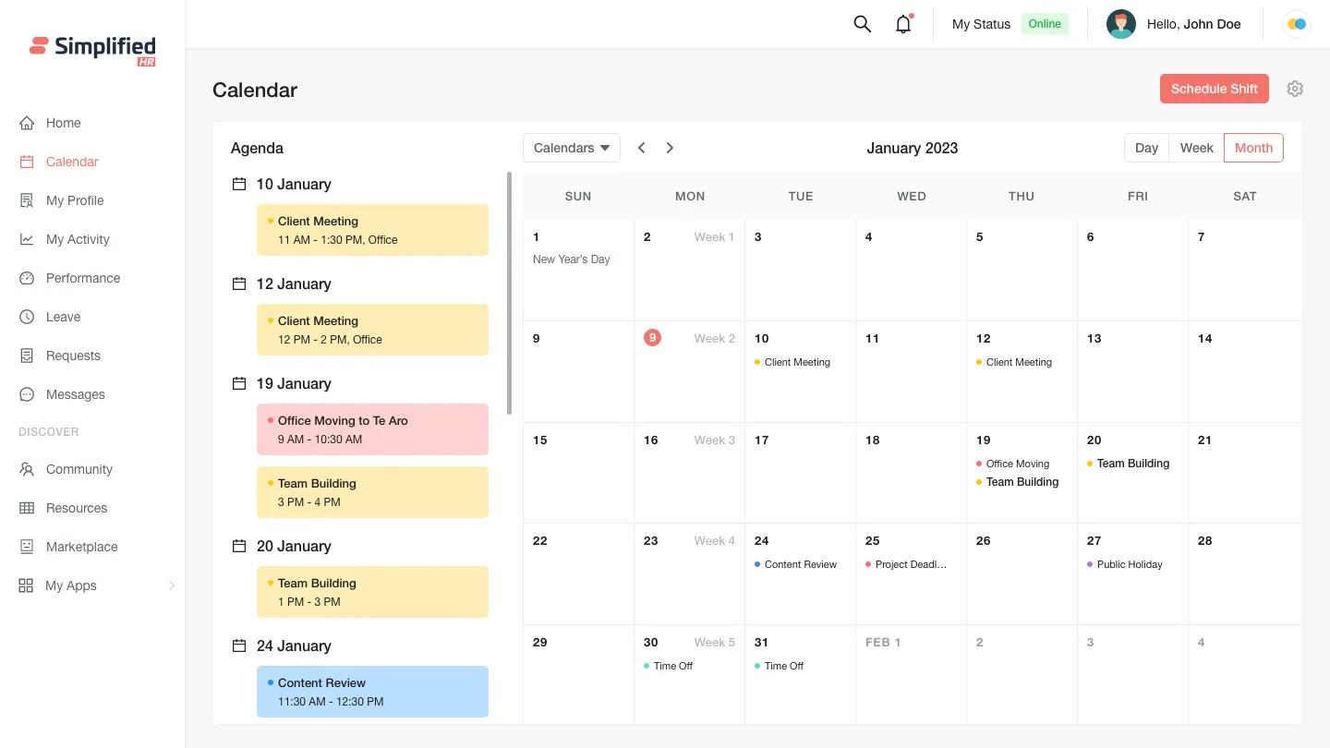
Task: Open the Leave section icon
Action: (x=27, y=317)
